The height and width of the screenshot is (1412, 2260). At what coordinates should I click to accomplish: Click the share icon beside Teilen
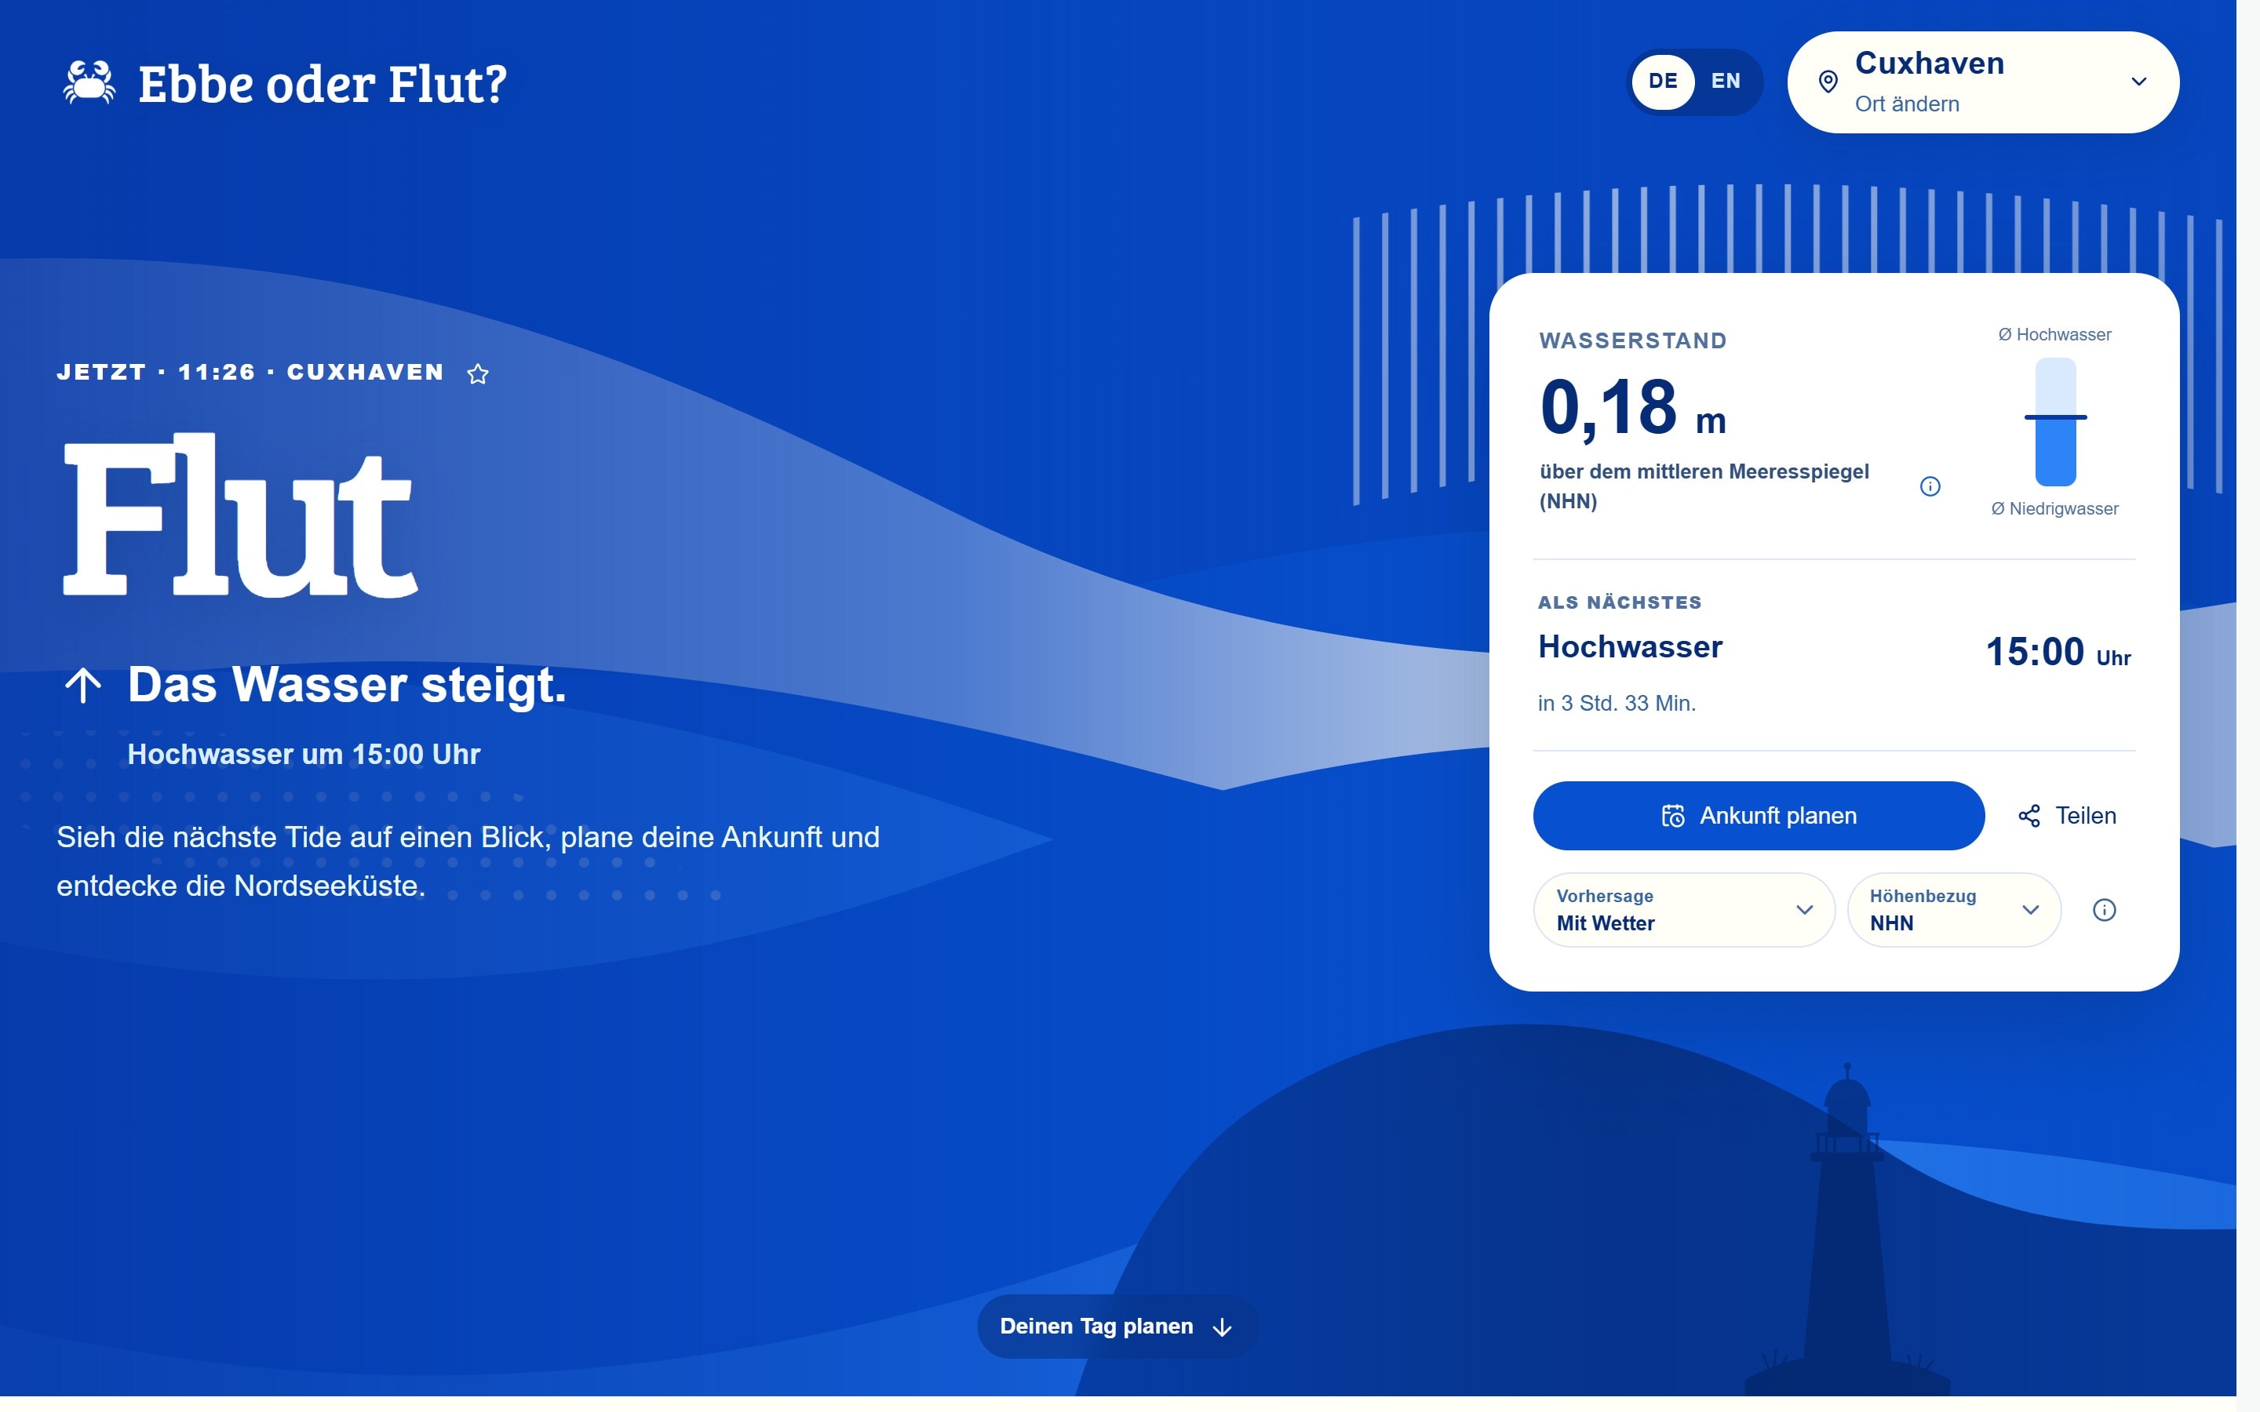pyautogui.click(x=2029, y=816)
